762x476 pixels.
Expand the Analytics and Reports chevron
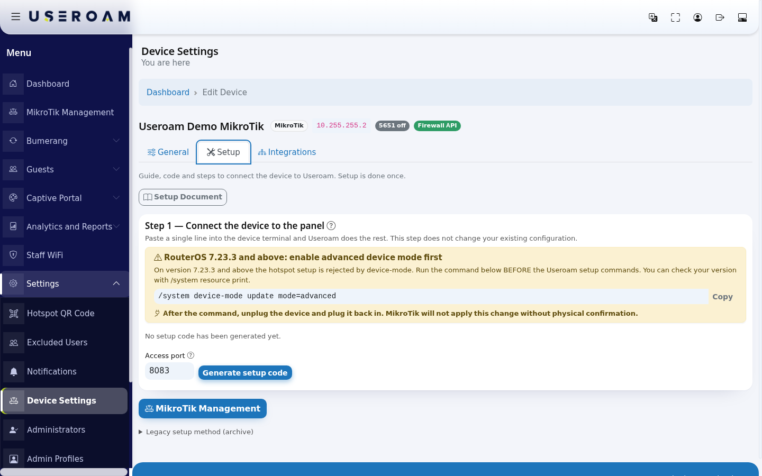tap(116, 226)
